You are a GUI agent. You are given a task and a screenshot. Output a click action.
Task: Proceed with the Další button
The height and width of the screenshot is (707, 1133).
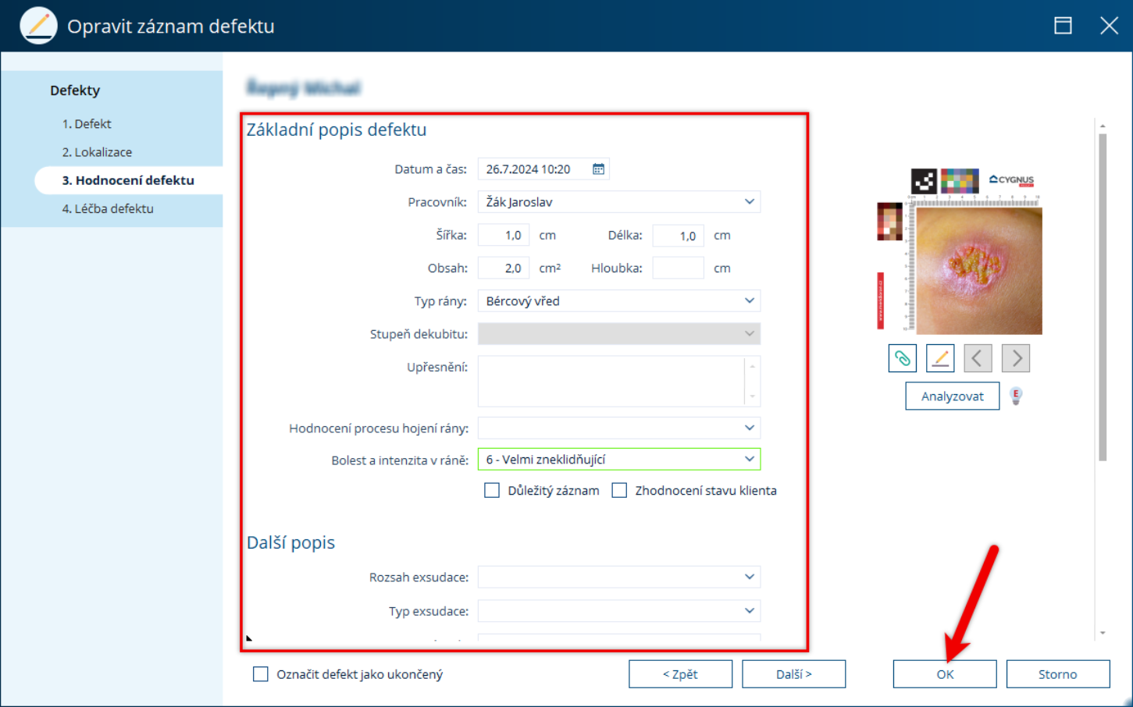[794, 674]
